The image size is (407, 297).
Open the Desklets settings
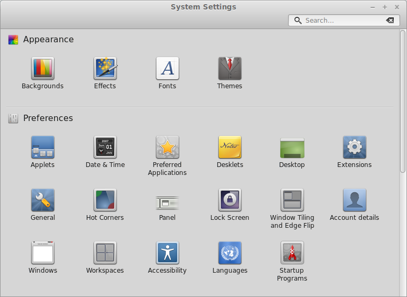229,147
